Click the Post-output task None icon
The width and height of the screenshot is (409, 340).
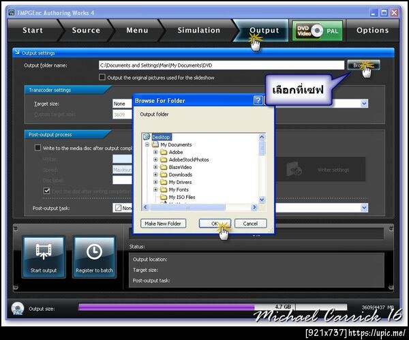[x=118, y=208]
